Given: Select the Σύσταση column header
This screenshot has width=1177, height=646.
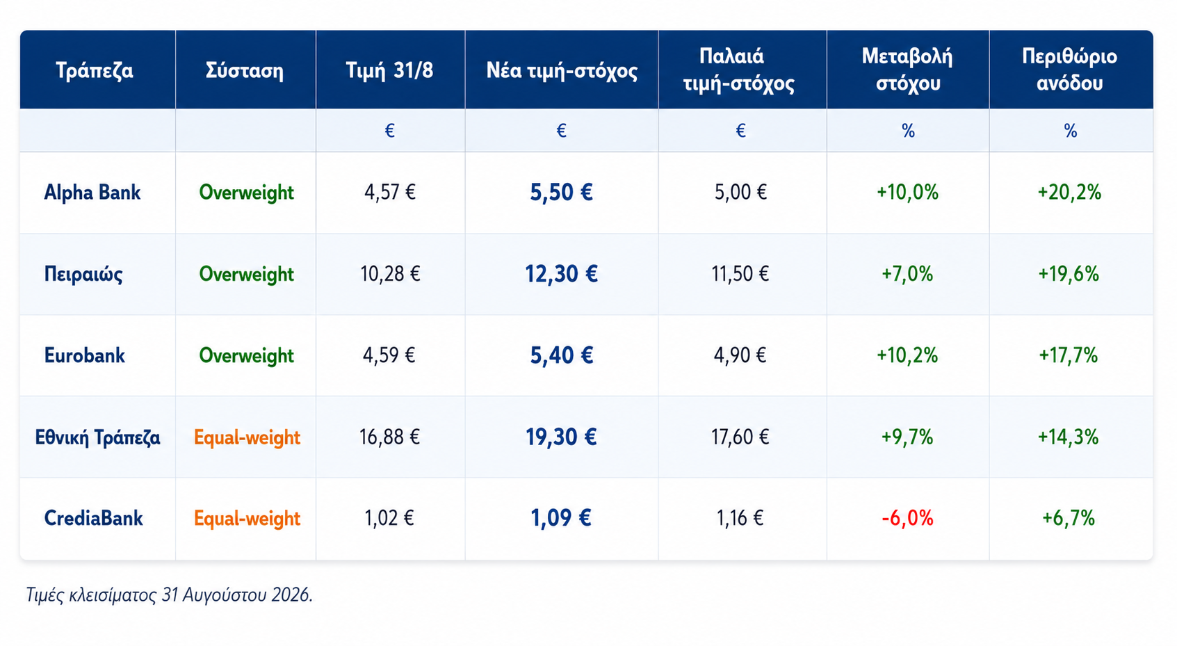Looking at the screenshot, I should click(x=245, y=70).
